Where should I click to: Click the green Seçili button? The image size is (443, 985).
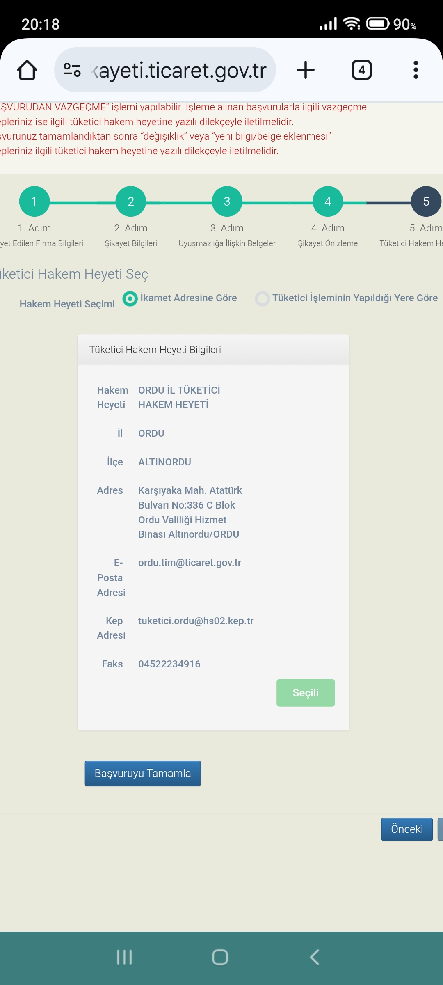coord(306,693)
